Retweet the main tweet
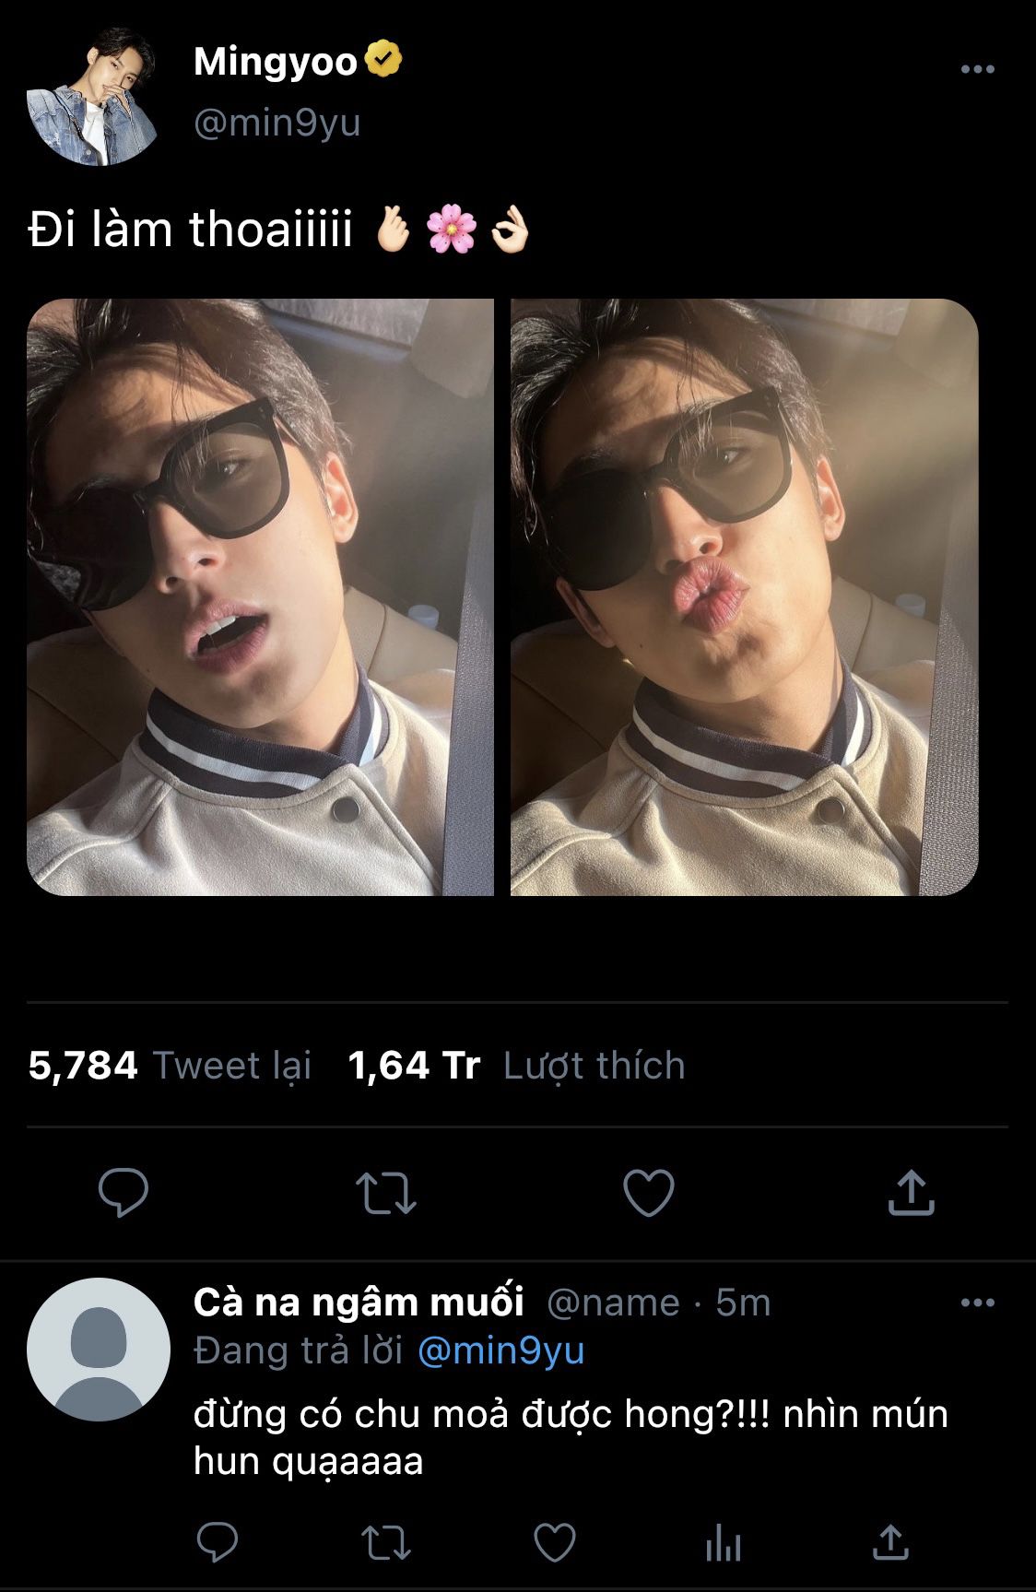The image size is (1036, 1592). pyautogui.click(x=386, y=1192)
